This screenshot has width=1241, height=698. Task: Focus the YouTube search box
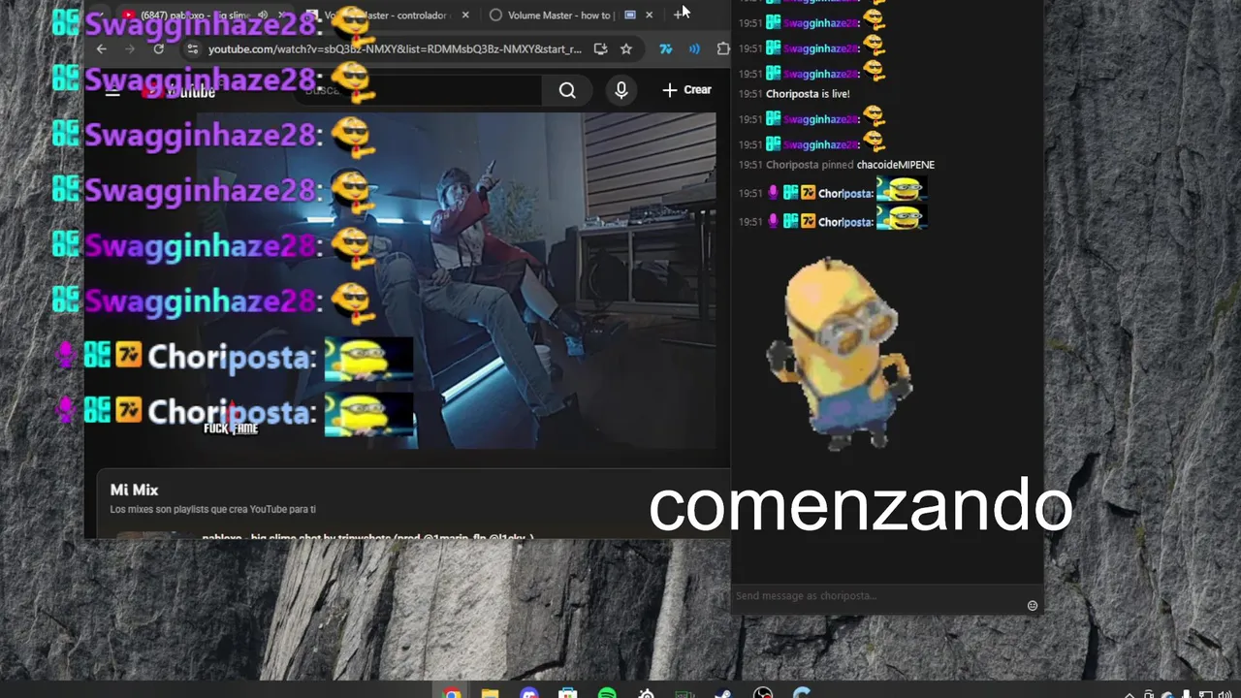417,90
